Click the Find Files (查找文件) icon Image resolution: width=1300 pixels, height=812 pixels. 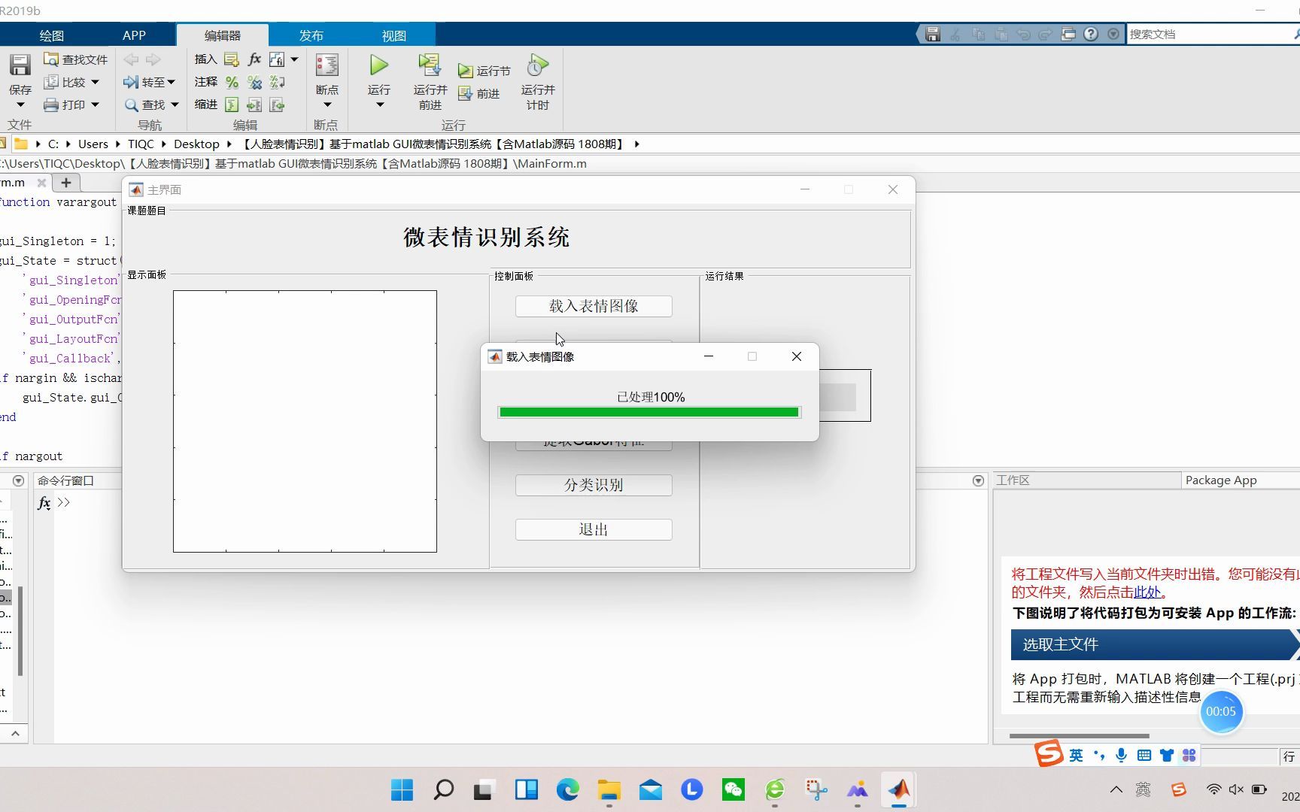tap(51, 59)
